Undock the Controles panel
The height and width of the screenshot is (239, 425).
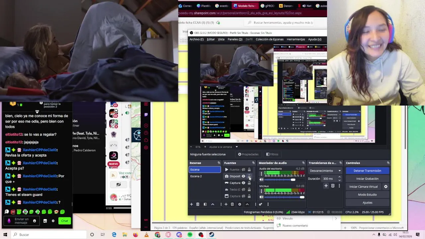click(x=388, y=163)
